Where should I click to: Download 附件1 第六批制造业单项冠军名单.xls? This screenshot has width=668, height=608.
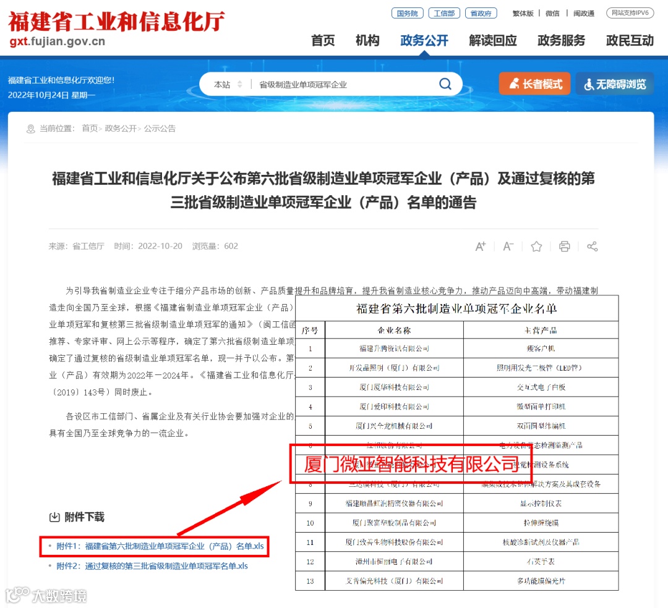click(160, 546)
